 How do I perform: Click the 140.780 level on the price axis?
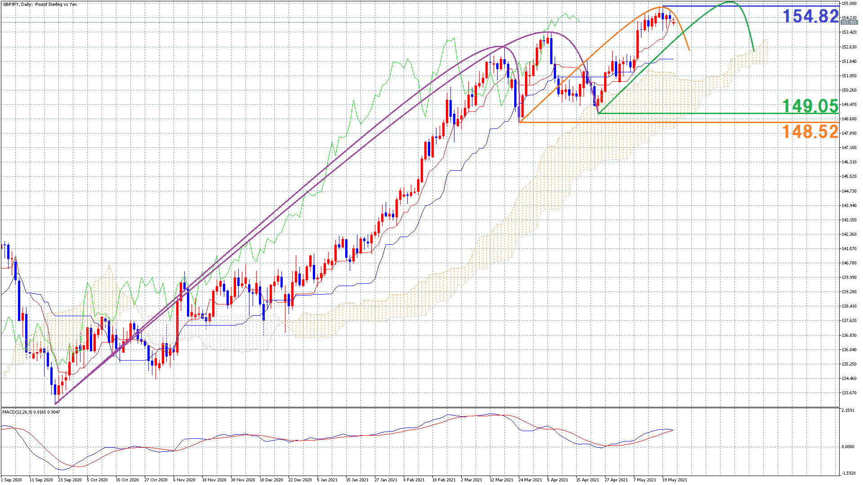[849, 263]
